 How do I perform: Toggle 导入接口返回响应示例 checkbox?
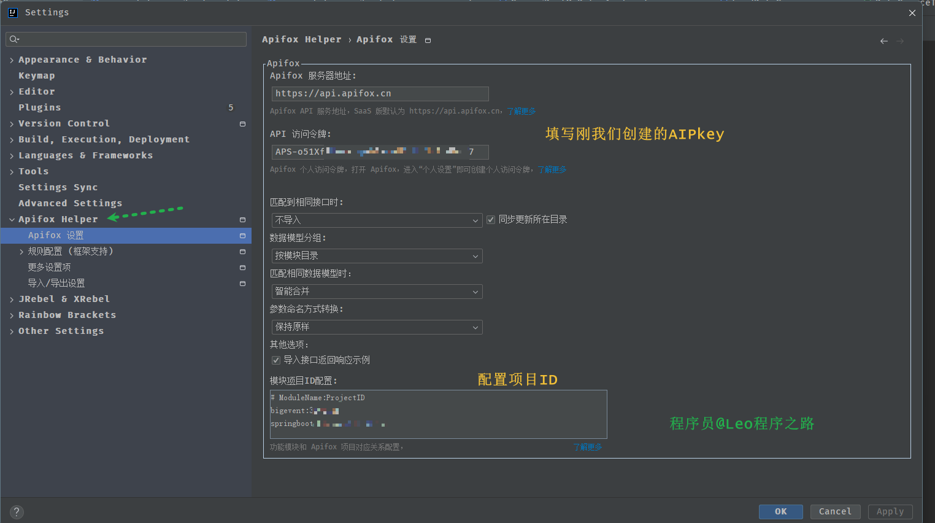tap(276, 360)
